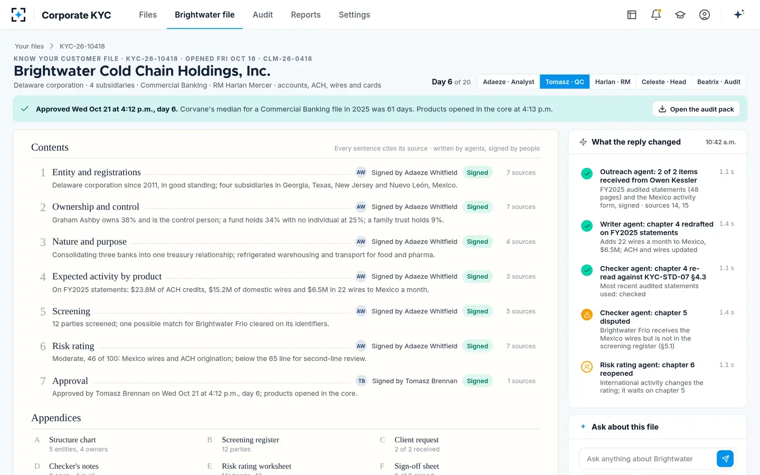Open the Reports tab
This screenshot has height=475, width=760.
[306, 15]
